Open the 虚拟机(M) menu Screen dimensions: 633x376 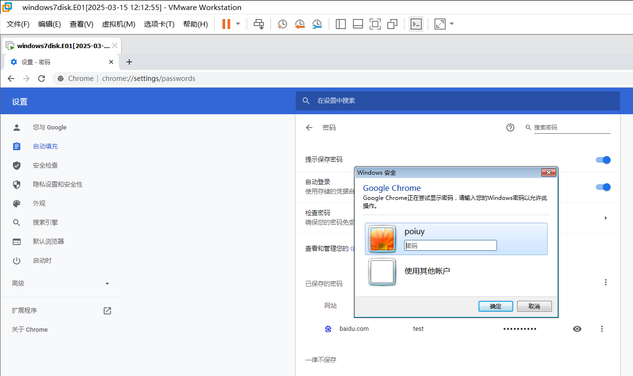pyautogui.click(x=119, y=24)
